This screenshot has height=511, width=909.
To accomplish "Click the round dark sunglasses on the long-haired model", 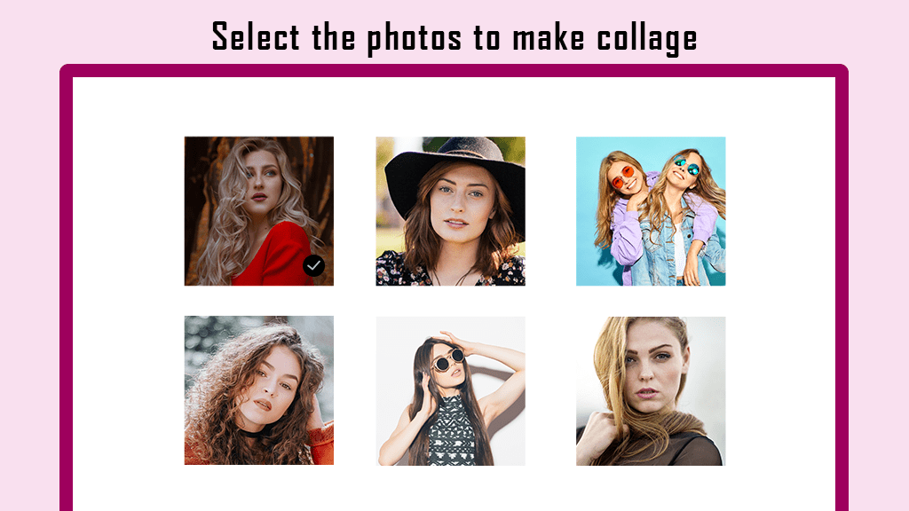I will coord(450,360).
